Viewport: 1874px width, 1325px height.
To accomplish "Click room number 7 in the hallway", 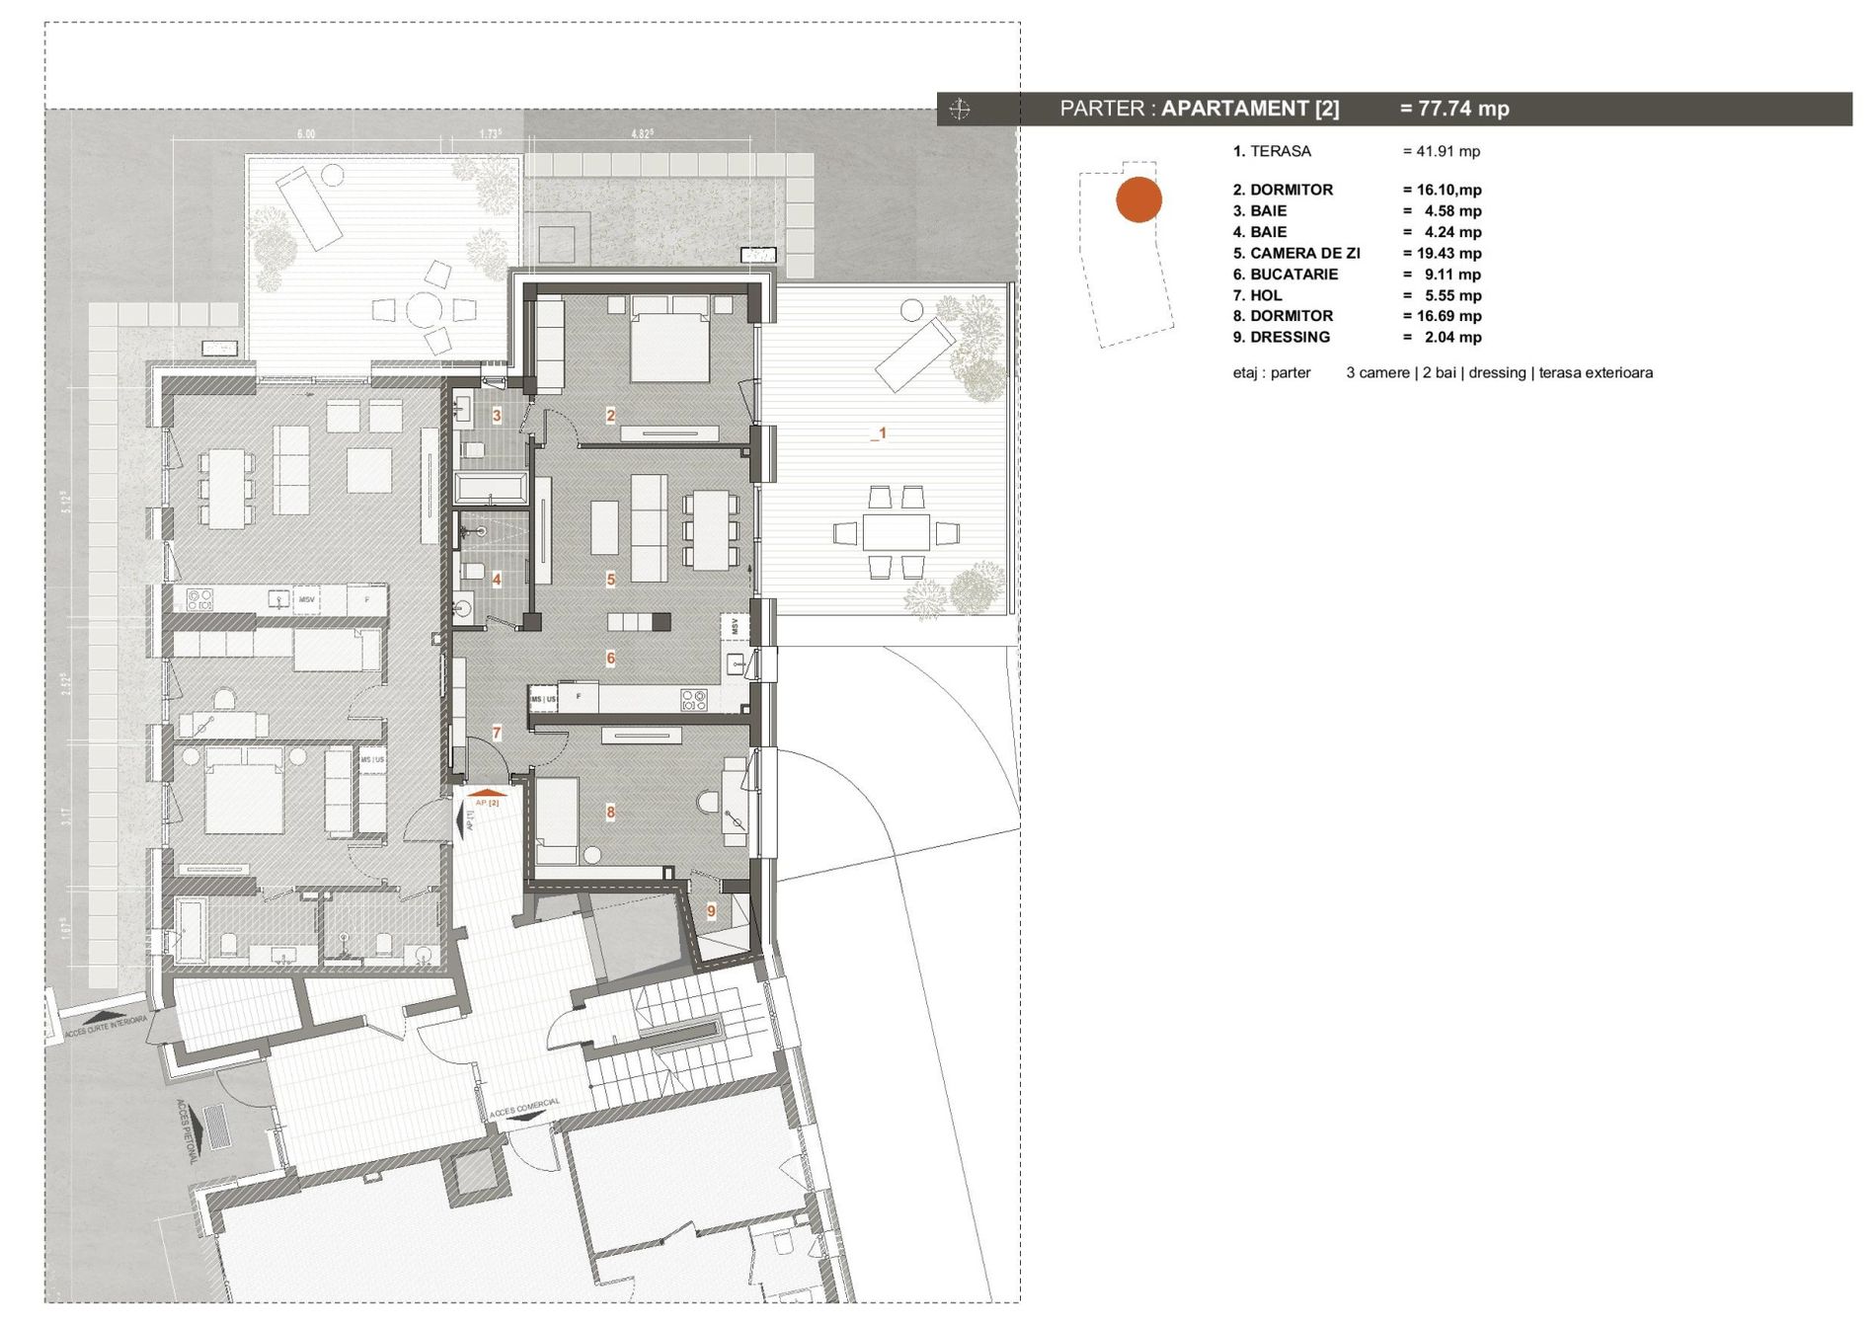I will [497, 733].
